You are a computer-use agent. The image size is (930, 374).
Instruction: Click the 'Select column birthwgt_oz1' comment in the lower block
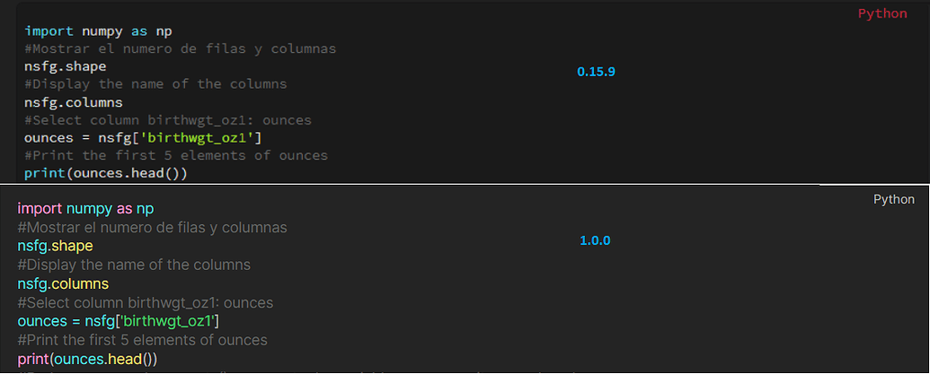(145, 302)
